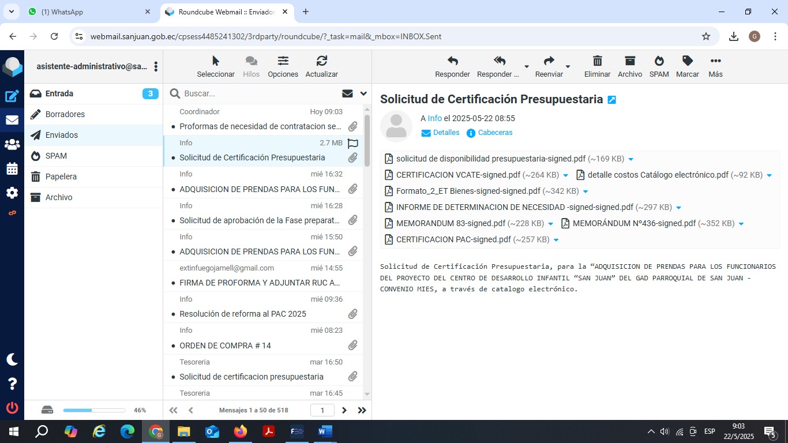Expand the Reenviar dropdown arrow
The height and width of the screenshot is (443, 788).
pyautogui.click(x=568, y=67)
